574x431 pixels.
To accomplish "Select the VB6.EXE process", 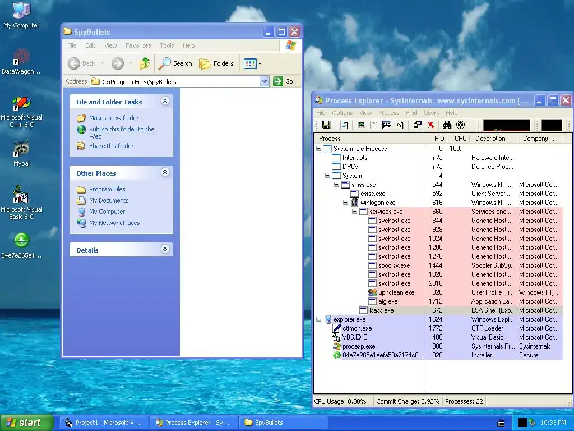I will (x=438, y=337).
